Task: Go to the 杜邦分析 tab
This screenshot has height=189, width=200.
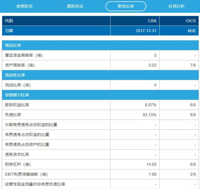Action: tap(176, 6)
